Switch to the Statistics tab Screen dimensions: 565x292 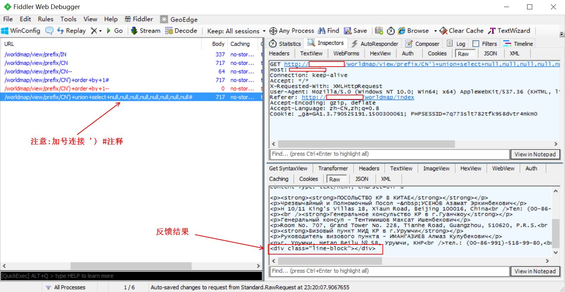click(285, 43)
